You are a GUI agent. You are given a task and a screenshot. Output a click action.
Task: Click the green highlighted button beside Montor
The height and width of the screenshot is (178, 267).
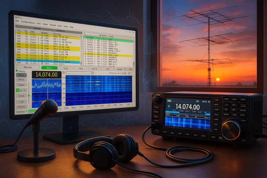(x=49, y=68)
